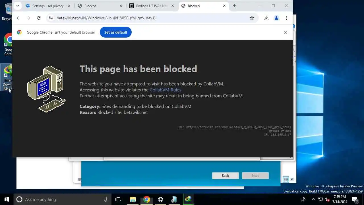The height and width of the screenshot is (205, 364).
Task: Open the Chrome three-dot menu
Action: point(287,18)
